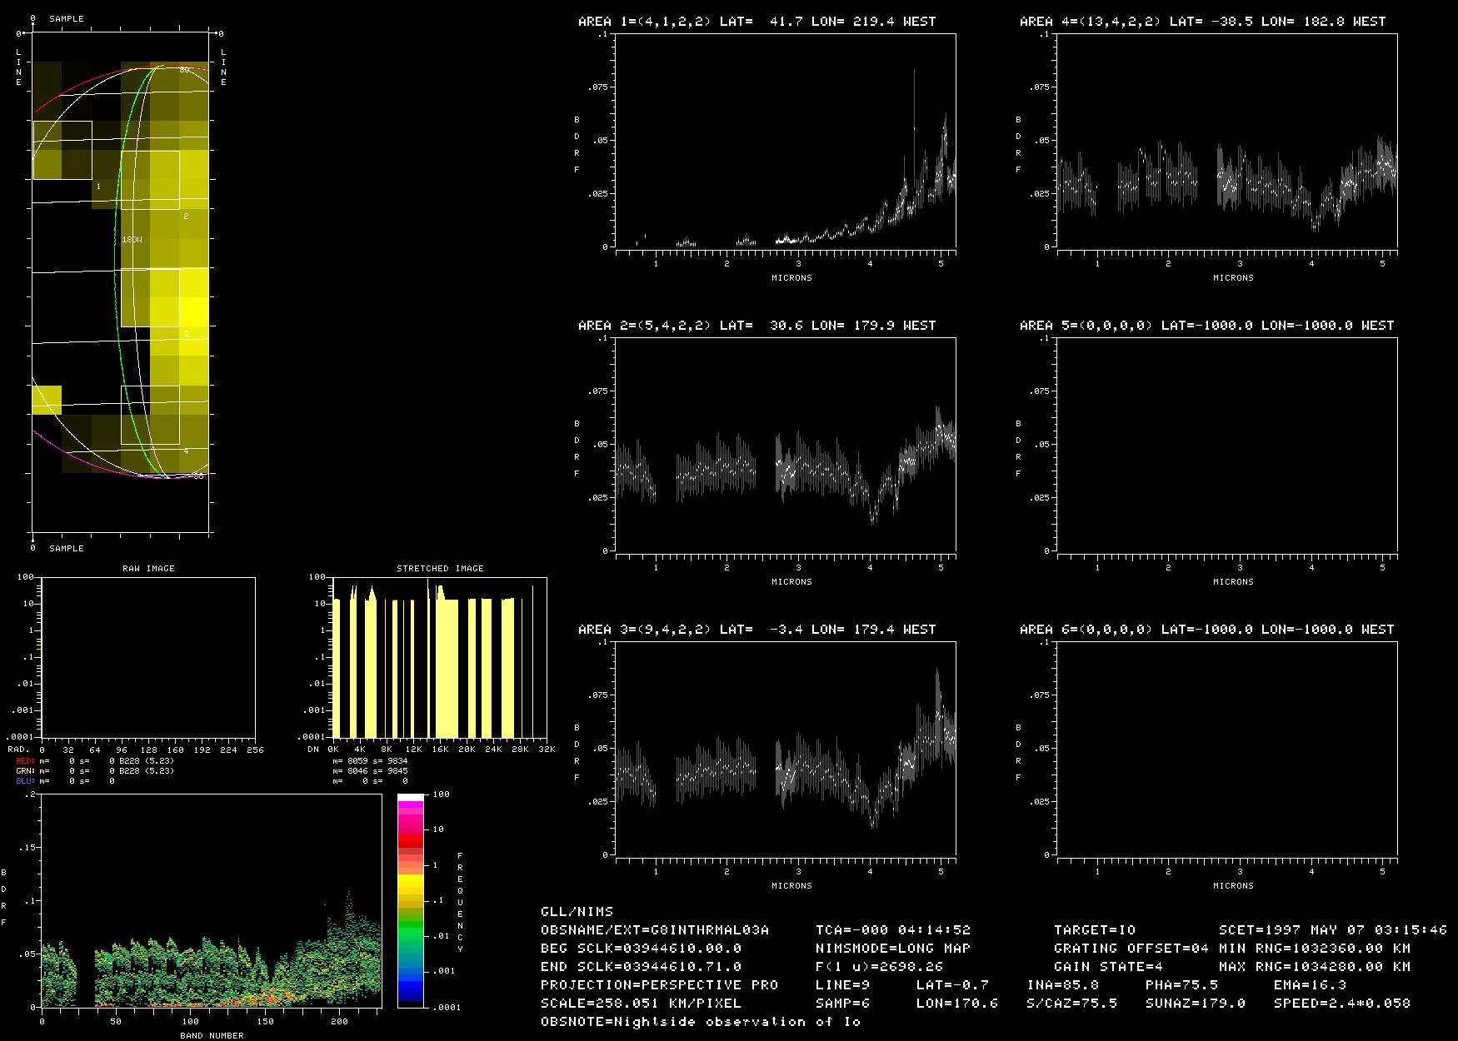Click the OBSNAME/EXT=G8INTHRMAL03A text
The image size is (1458, 1041).
tap(655, 930)
